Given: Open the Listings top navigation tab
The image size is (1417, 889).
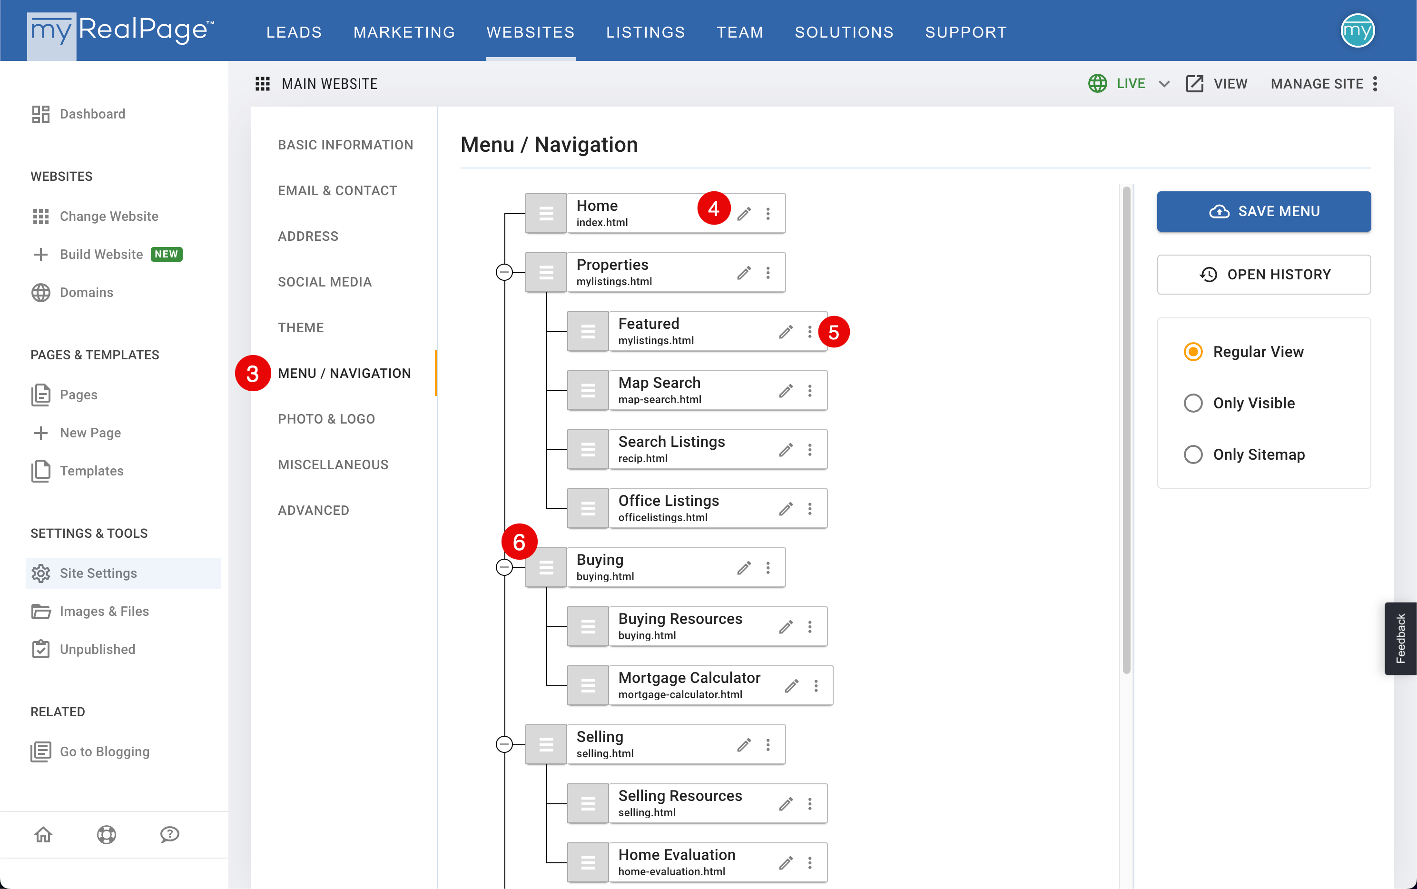Looking at the screenshot, I should (x=645, y=32).
